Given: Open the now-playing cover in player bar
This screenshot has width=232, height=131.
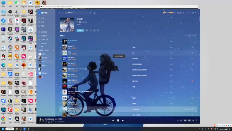Looking at the screenshot, I should pyautogui.click(x=41, y=120).
